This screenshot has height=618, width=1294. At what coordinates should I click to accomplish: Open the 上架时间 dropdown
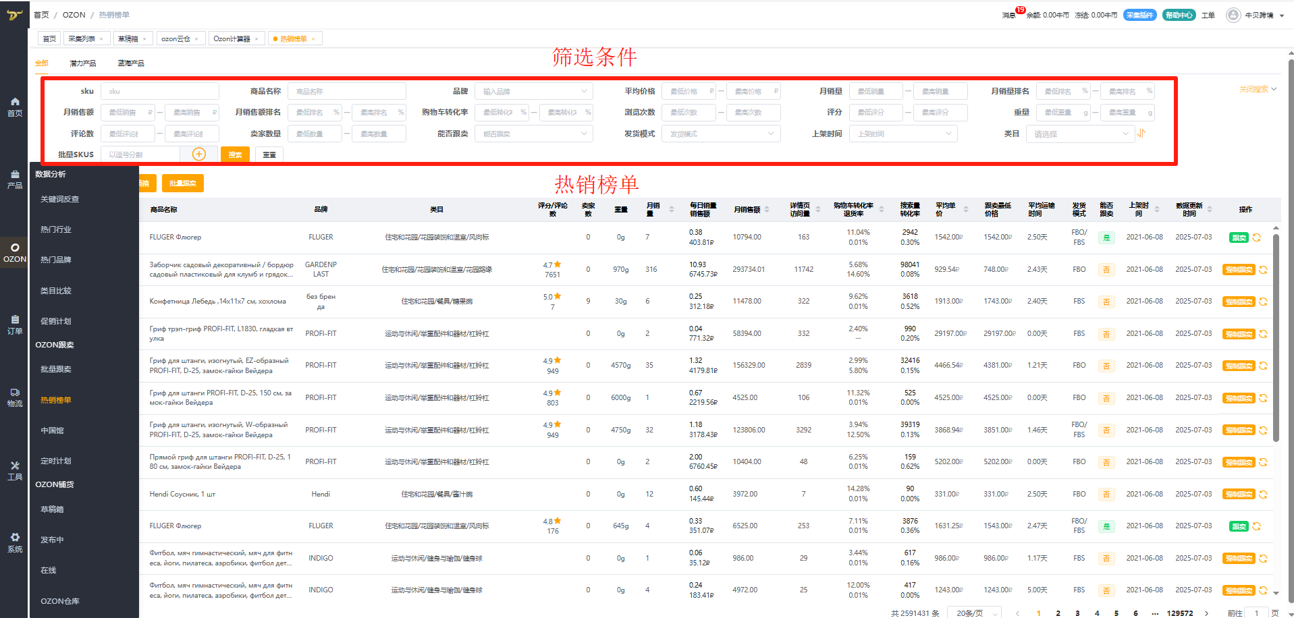tap(903, 134)
